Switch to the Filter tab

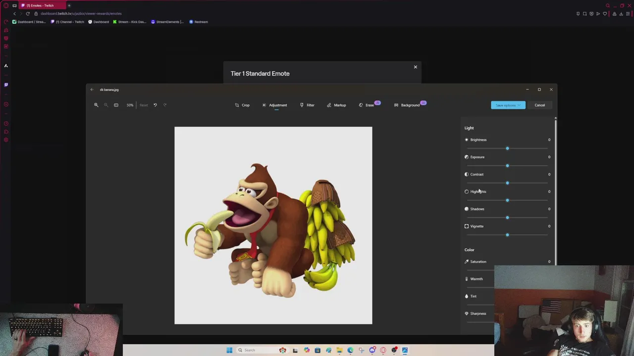pos(307,105)
